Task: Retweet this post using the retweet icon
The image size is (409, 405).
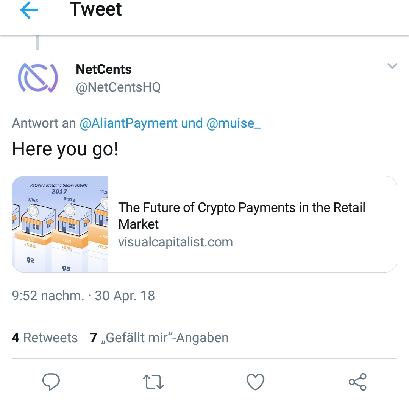Action: pyautogui.click(x=153, y=382)
